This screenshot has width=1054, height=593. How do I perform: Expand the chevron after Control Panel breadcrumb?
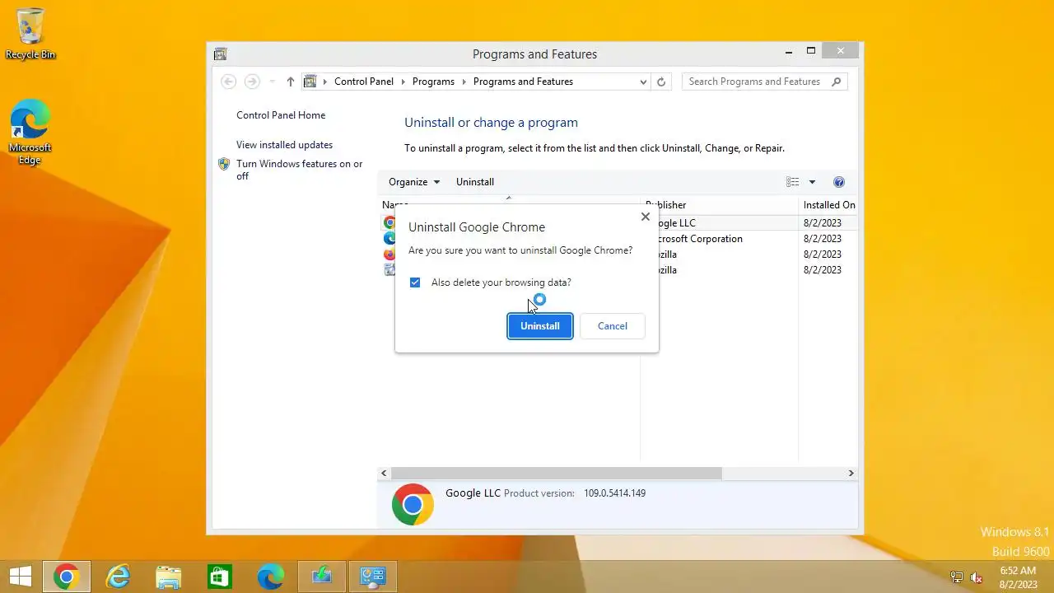pyautogui.click(x=403, y=82)
